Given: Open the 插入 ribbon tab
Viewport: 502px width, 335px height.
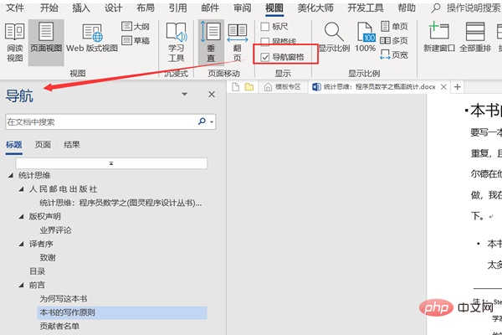Looking at the screenshot, I should (x=81, y=8).
